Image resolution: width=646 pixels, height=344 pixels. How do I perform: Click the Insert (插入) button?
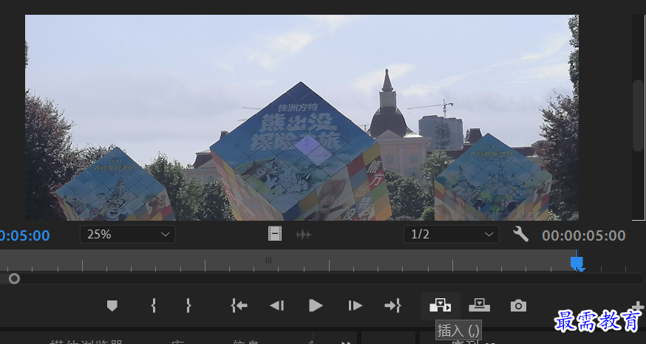(x=441, y=306)
